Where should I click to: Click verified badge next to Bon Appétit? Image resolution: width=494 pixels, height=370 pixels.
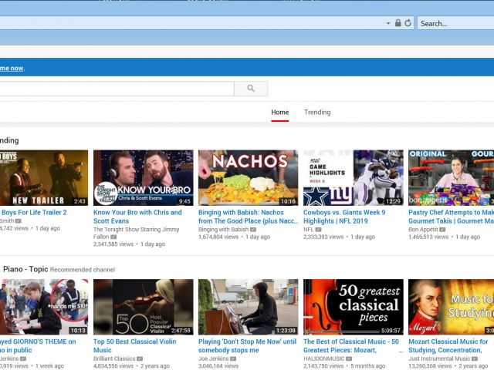[442, 230]
